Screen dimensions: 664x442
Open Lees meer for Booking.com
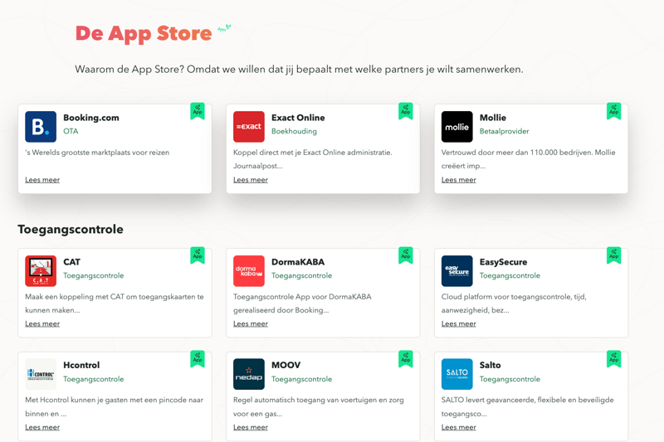click(42, 180)
